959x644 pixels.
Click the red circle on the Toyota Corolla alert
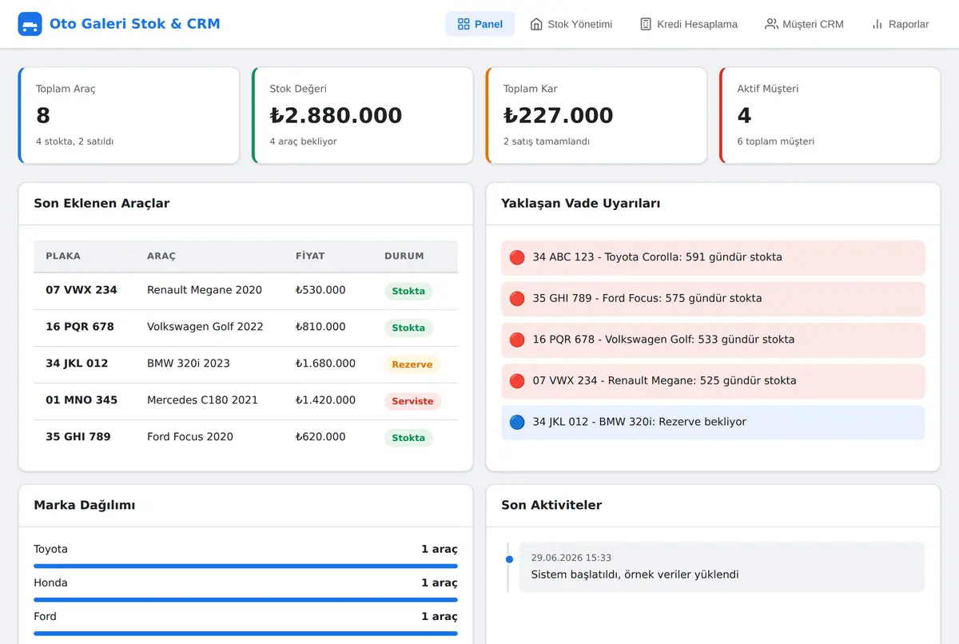pyautogui.click(x=517, y=257)
